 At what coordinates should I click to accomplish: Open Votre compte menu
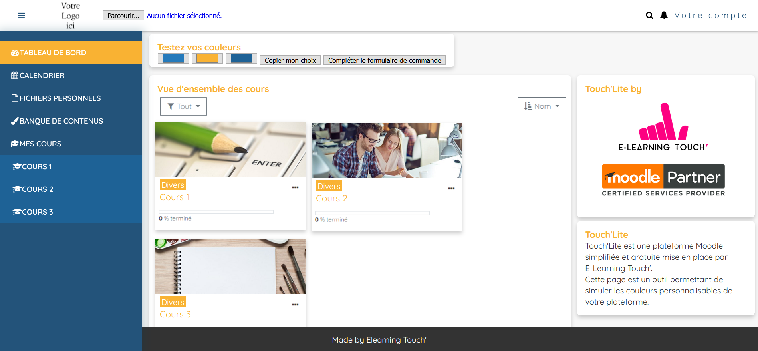tap(710, 15)
